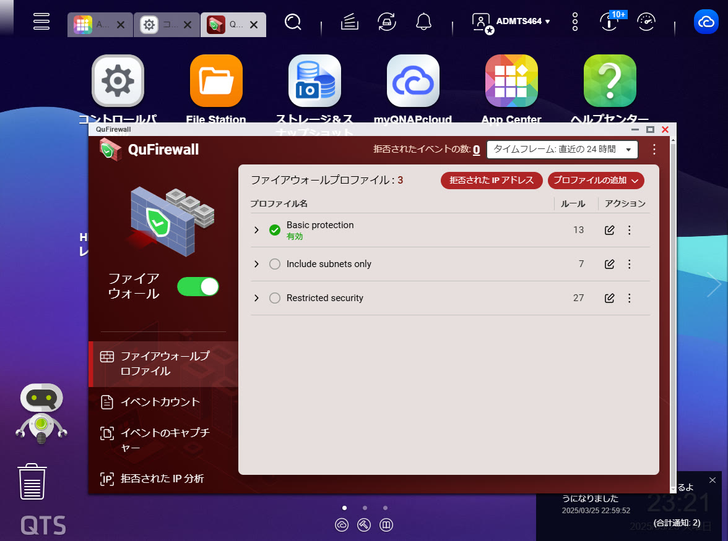The height and width of the screenshot is (541, 728).
Task: Open the Qboost robot assistant
Action: pos(41,414)
